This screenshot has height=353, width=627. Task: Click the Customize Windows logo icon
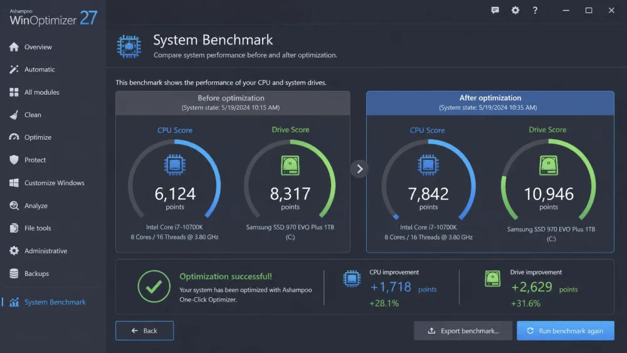[14, 182]
